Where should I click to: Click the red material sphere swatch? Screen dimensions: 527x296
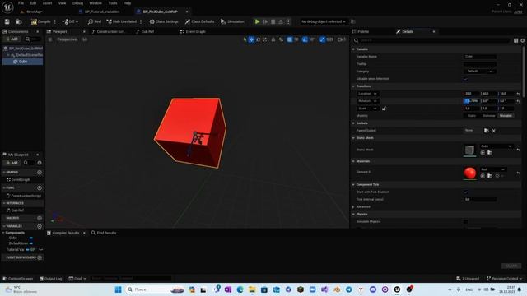pos(469,173)
